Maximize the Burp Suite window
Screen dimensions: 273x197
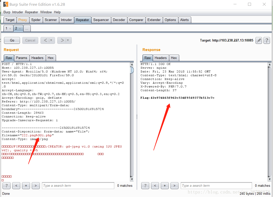[249, 4]
